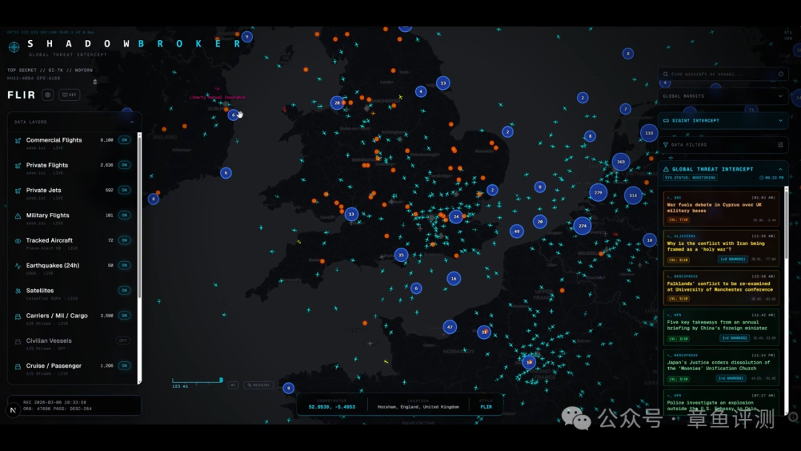The height and width of the screenshot is (451, 801).
Task: Click the Private Jets plane icon
Action: tap(18, 191)
